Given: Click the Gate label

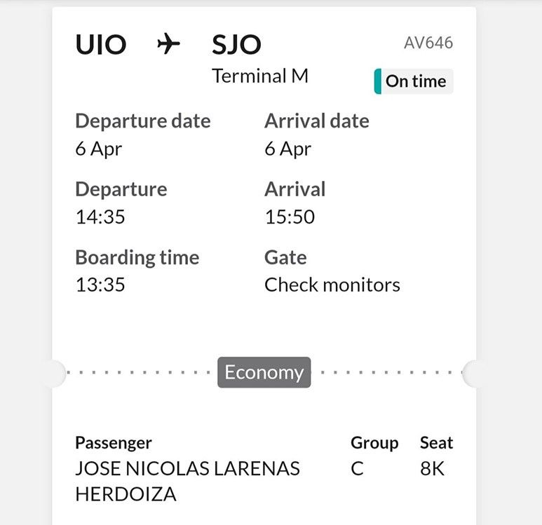Looking at the screenshot, I should click(285, 257).
